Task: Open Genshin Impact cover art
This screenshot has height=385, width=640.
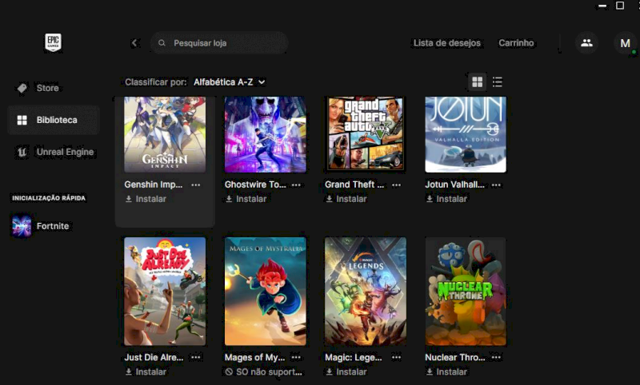Action: [x=165, y=134]
